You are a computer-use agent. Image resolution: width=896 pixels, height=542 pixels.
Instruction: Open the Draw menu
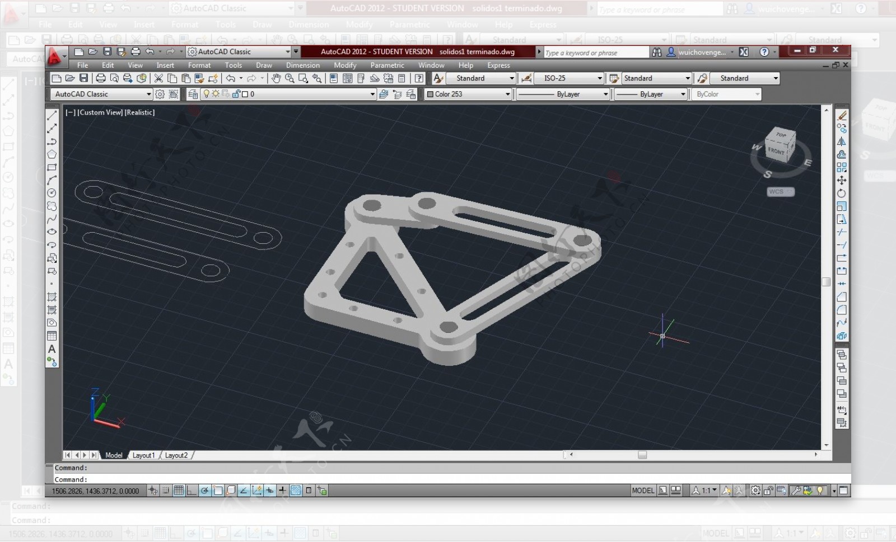(264, 65)
